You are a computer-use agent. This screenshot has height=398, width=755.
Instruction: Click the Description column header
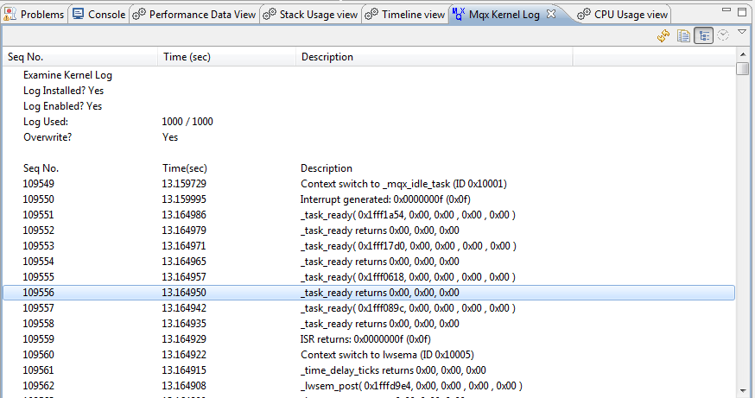pos(327,57)
